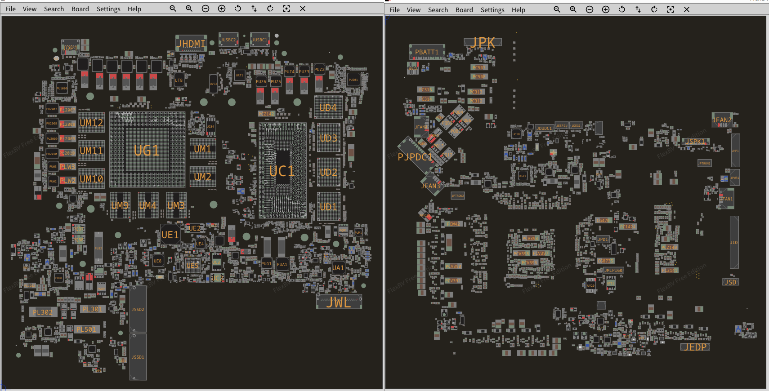The width and height of the screenshot is (769, 391).
Task: Select the JHDMI connector component
Action: [191, 44]
